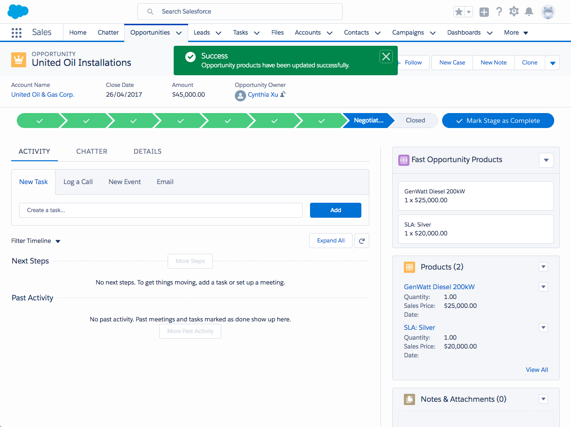Click Mark Stage as Complete
Image resolution: width=571 pixels, height=427 pixels.
coord(498,121)
